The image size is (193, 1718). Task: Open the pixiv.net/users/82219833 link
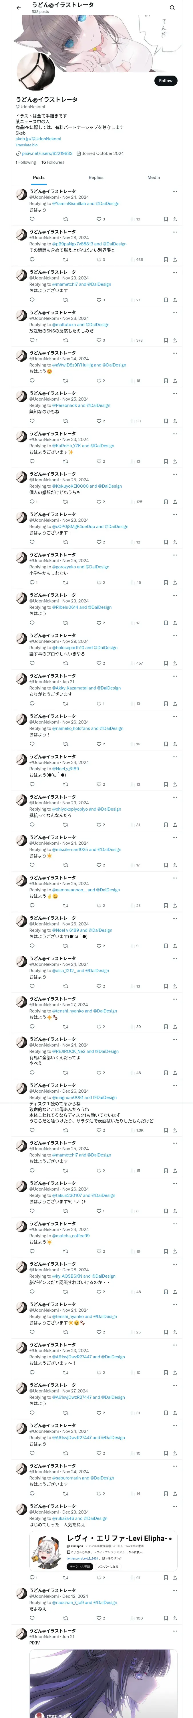click(47, 153)
